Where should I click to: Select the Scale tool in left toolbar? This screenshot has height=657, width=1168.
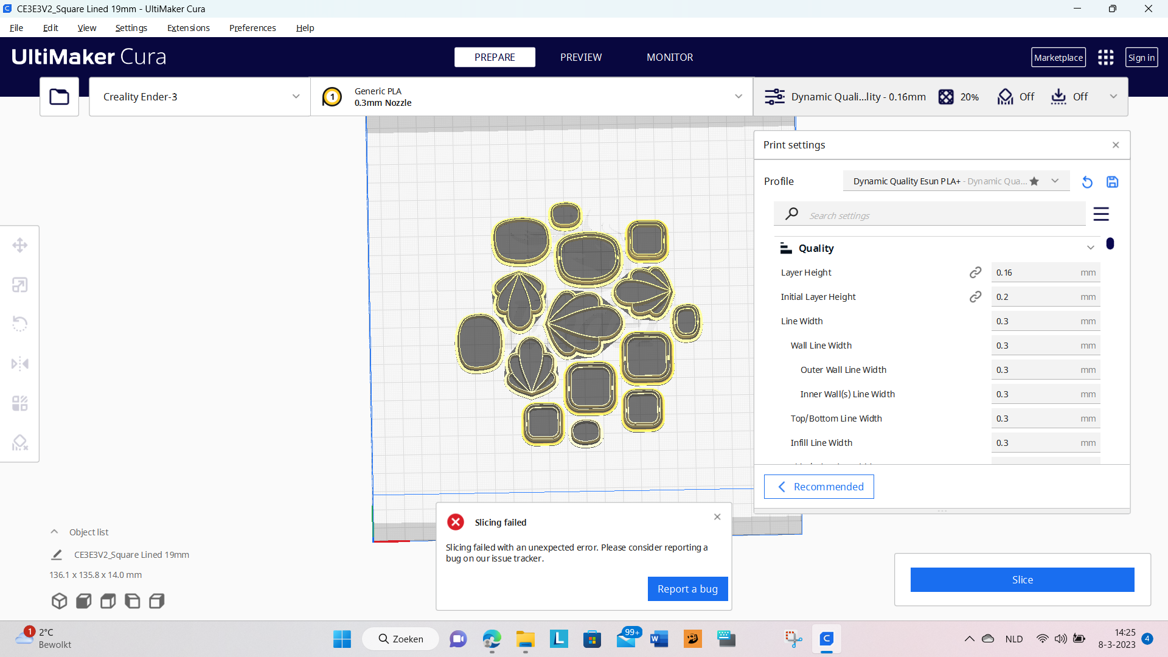(x=20, y=285)
